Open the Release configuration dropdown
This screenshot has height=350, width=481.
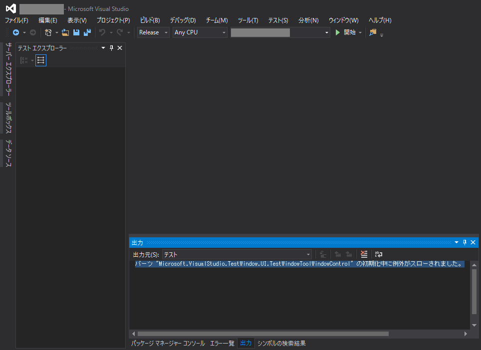(153, 32)
